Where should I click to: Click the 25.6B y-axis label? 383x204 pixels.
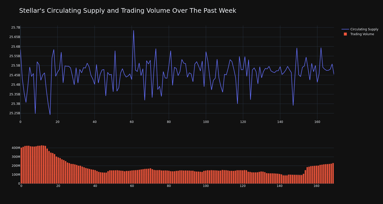click(x=16, y=47)
